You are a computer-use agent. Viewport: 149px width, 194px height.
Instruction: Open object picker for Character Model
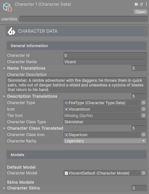pyautogui.click(x=144, y=173)
